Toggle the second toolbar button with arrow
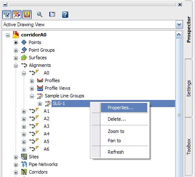195x177 pixels. [x=17, y=14]
